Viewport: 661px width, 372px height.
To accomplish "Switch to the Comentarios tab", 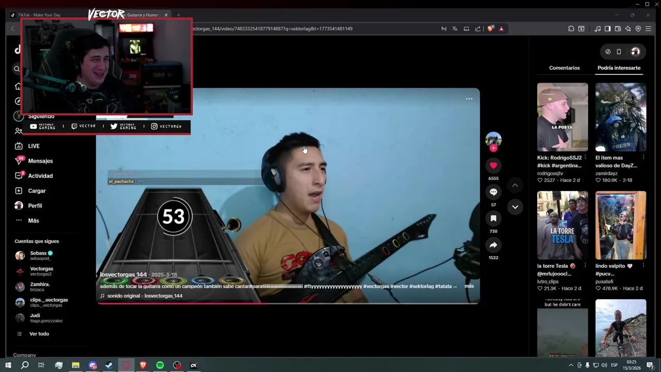I will (564, 68).
